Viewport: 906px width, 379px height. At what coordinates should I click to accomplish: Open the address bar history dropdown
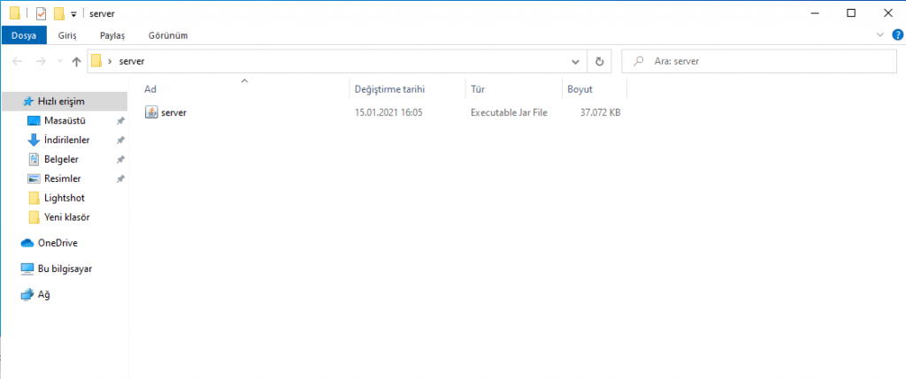(575, 62)
